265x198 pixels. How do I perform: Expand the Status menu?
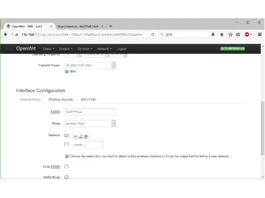[x=48, y=49]
